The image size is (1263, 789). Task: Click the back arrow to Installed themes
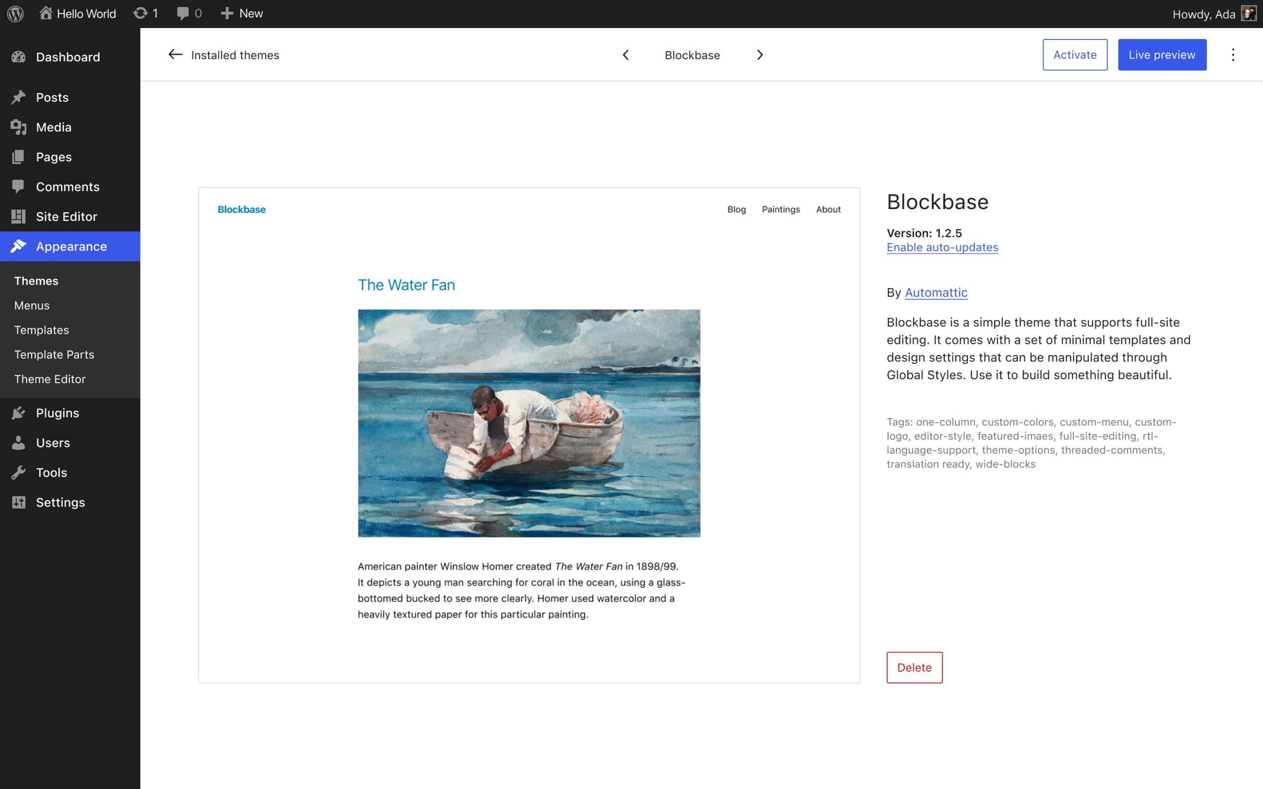(175, 54)
